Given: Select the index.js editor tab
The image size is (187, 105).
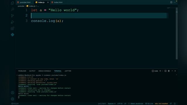Looking at the screenshot, I should [x=41, y=2].
